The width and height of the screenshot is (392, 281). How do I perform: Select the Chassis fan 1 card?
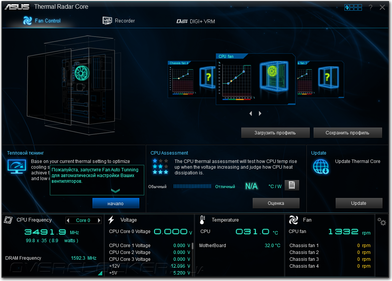320,79
